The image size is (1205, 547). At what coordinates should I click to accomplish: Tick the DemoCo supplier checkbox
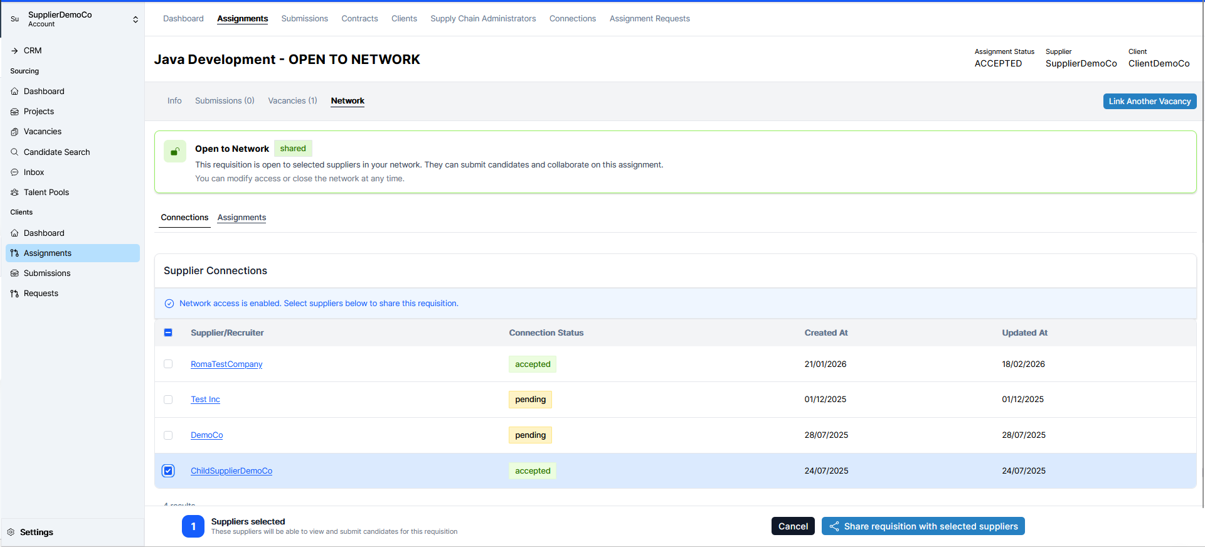coord(168,435)
